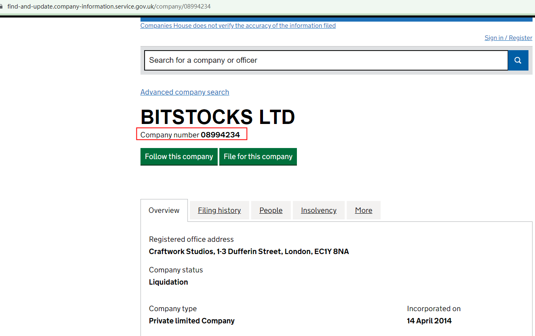This screenshot has width=535, height=336.
Task: Focus the company or officer search field
Action: pyautogui.click(x=326, y=60)
